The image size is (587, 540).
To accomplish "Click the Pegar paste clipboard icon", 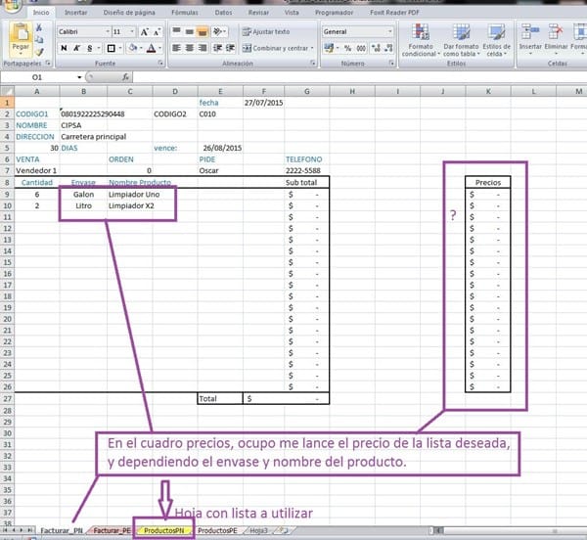I will [21, 33].
